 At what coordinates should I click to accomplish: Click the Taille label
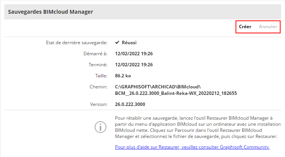click(101, 76)
